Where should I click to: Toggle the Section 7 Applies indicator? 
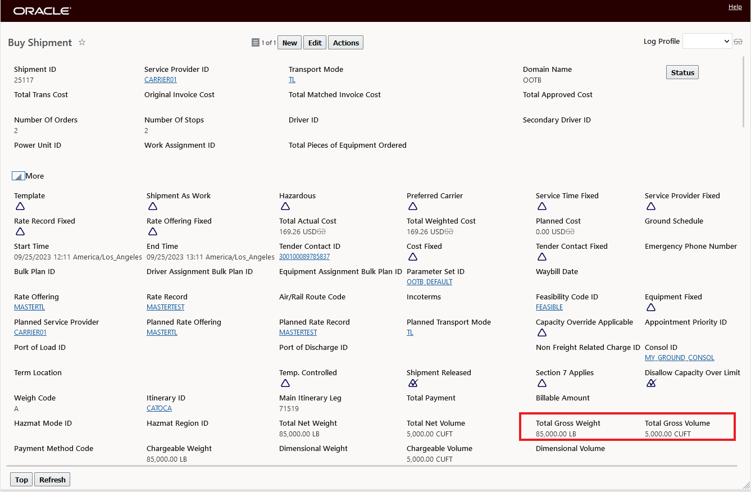coord(542,383)
